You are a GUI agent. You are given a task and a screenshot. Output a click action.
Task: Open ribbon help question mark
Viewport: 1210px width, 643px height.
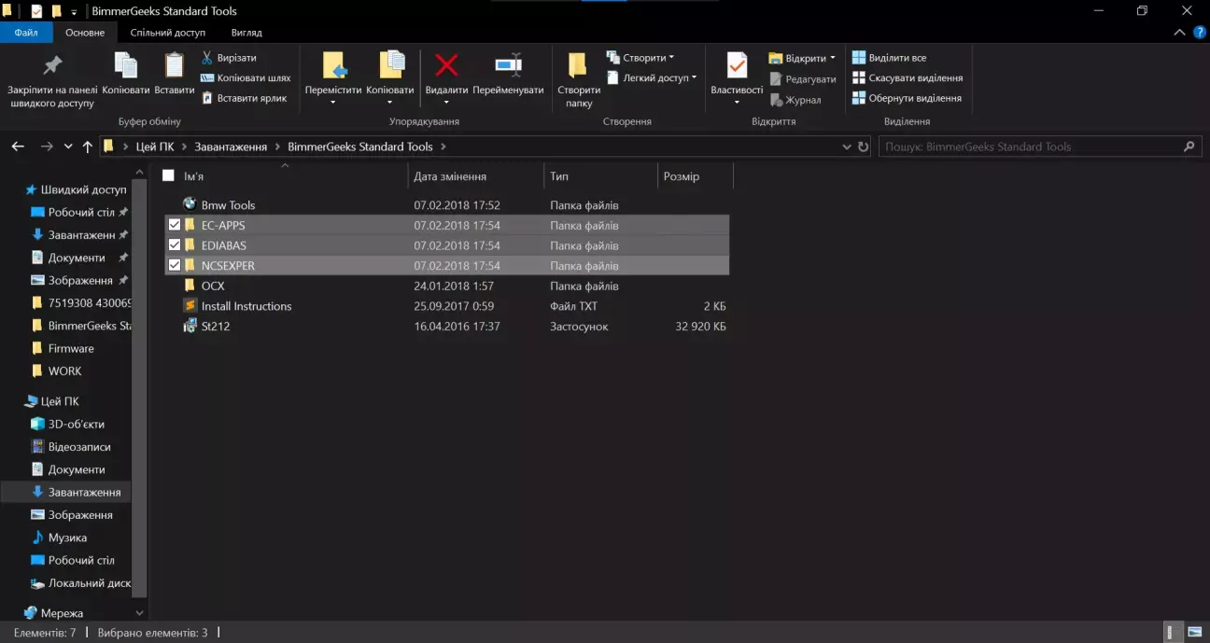pyautogui.click(x=1198, y=32)
